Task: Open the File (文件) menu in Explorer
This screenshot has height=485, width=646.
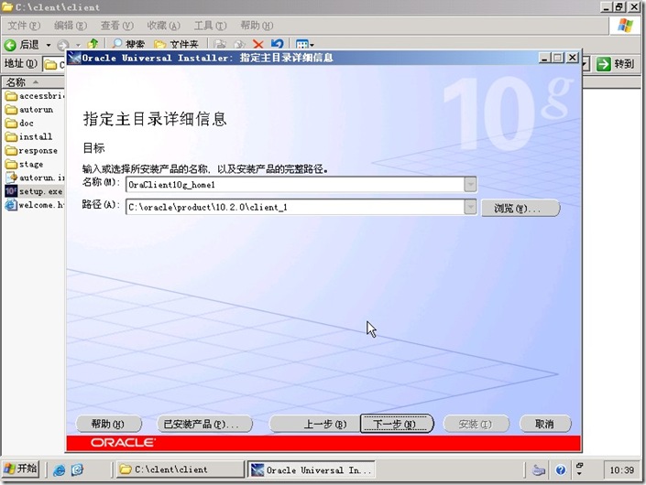Action: (x=24, y=26)
